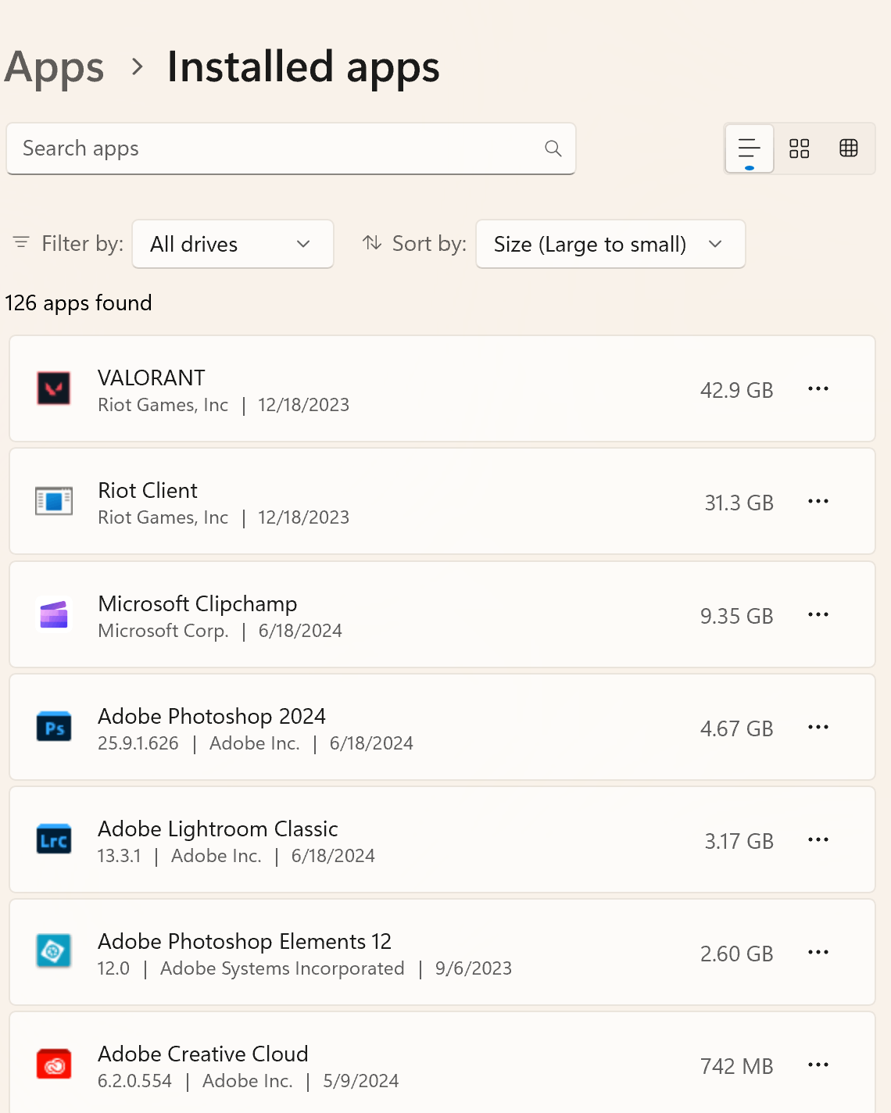Click the 742 MB size value
The width and height of the screenshot is (891, 1113).
[x=736, y=1066]
